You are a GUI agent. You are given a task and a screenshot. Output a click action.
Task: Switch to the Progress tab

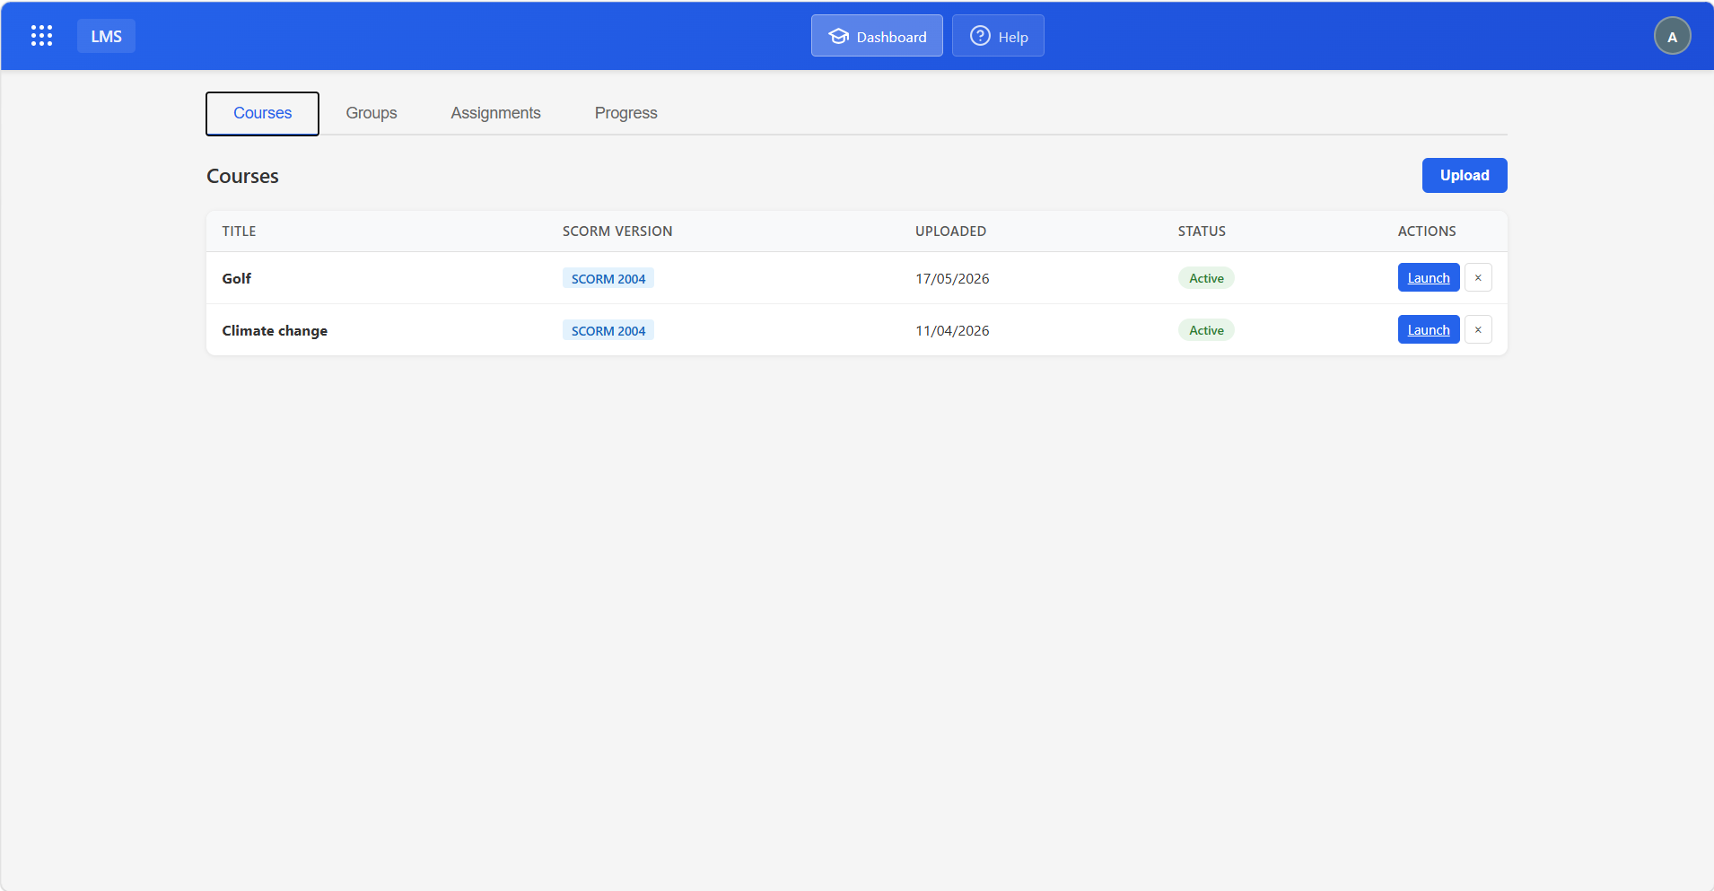[x=625, y=113]
